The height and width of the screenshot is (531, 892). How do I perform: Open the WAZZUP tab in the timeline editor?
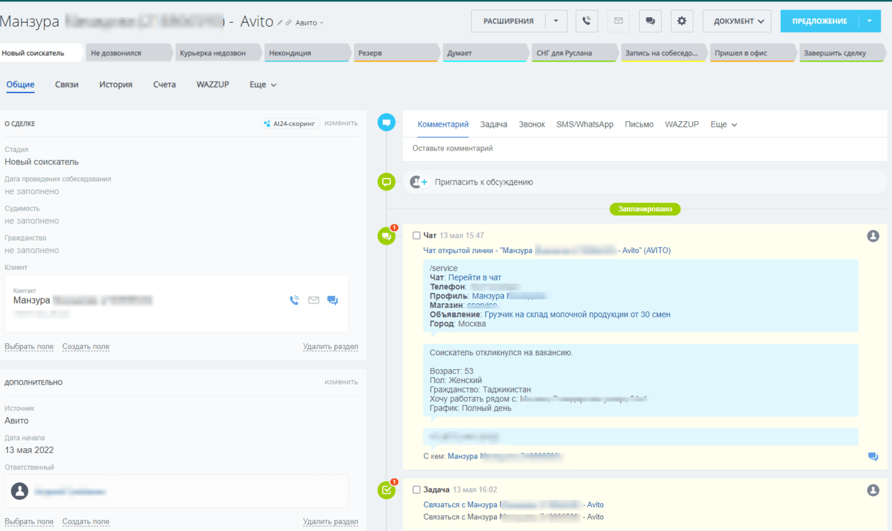point(682,125)
